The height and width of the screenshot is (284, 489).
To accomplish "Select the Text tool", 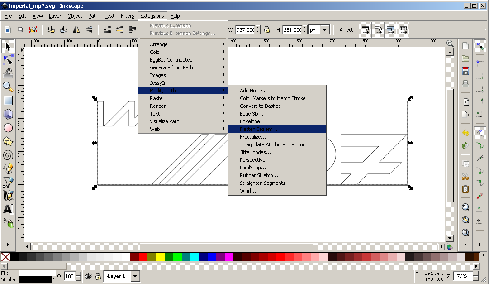I will (x=8, y=209).
